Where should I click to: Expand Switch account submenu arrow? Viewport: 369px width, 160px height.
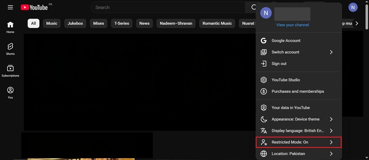point(331,52)
